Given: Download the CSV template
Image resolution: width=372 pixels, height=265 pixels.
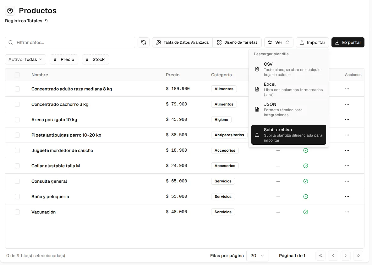Looking at the screenshot, I should coord(289,69).
